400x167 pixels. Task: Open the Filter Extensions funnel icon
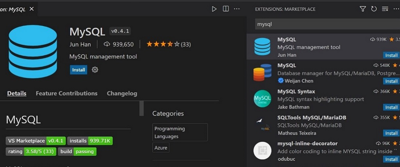click(363, 9)
